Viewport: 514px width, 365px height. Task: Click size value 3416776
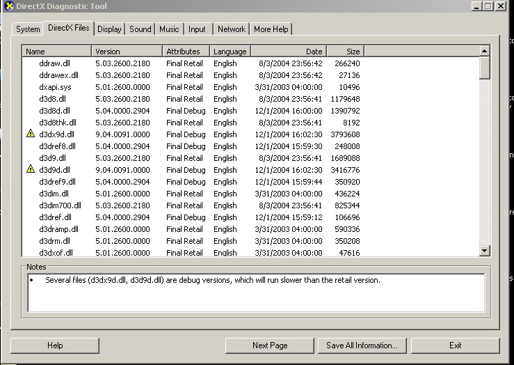point(345,170)
